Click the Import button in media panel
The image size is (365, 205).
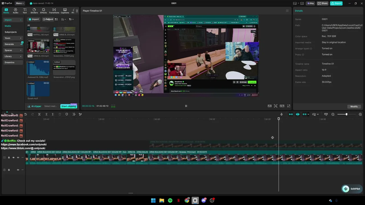34,19
